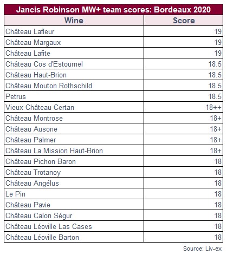Select the Château Ausone name cell

74,129
